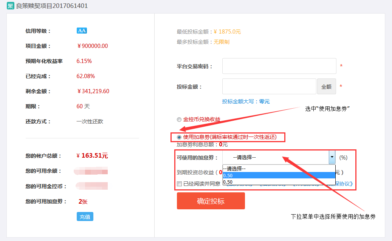Click the ¥1875.0元 minimum bid value
The width and height of the screenshot is (392, 241).
227,32
